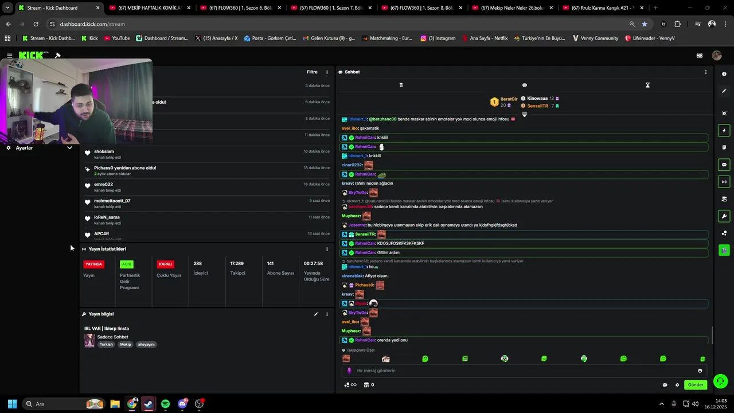Image resolution: width=734 pixels, height=413 pixels.
Task: Toggle the lightning bolt widget in right sidebar
Action: [x=724, y=131]
